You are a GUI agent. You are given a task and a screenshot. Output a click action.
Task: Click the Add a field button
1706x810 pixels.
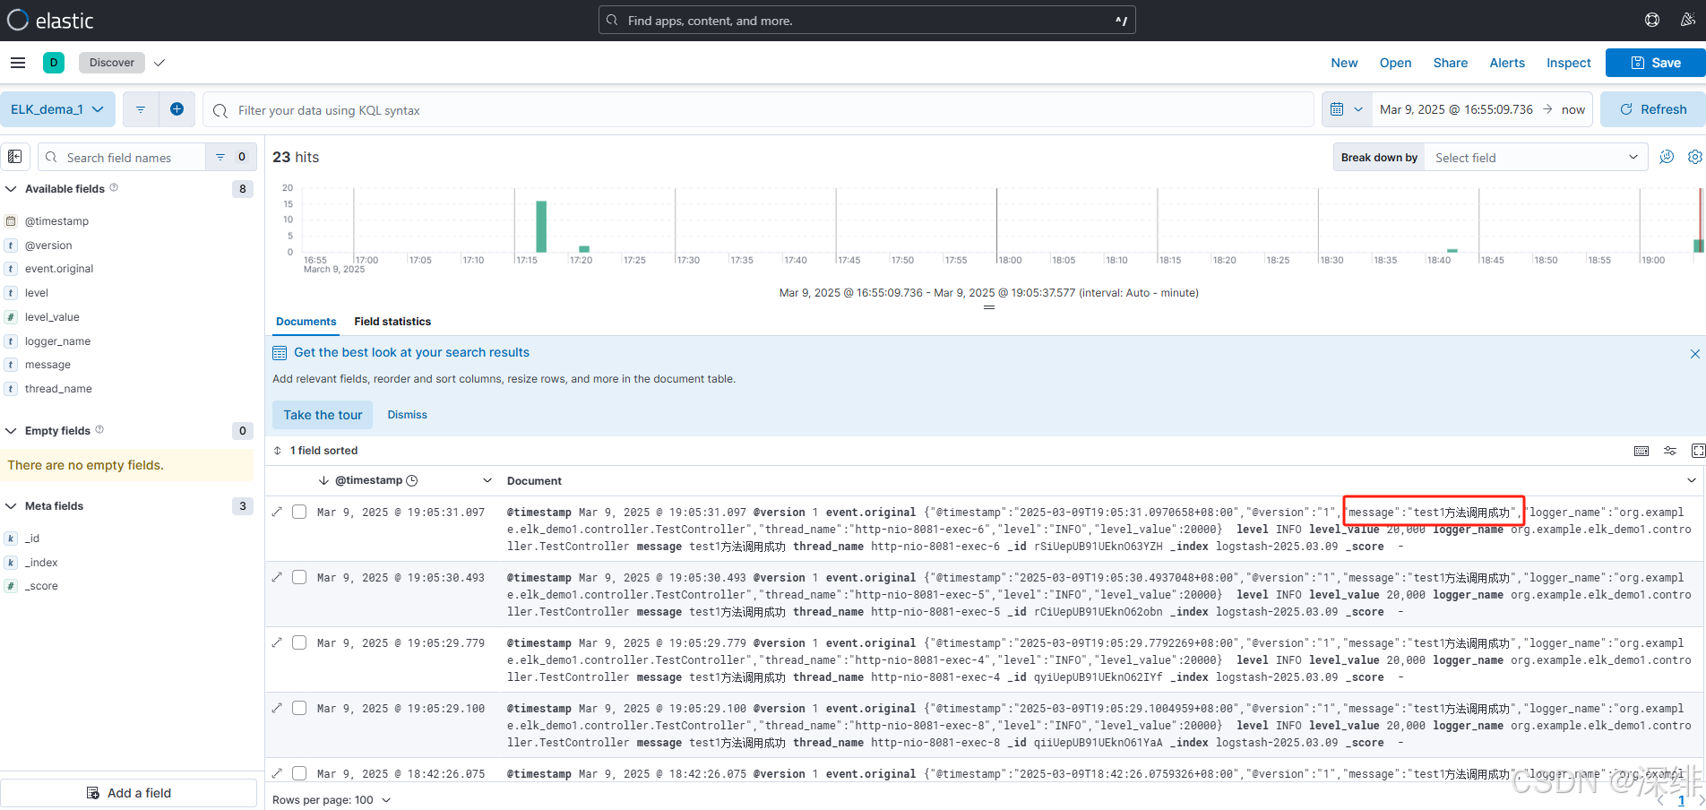129,793
